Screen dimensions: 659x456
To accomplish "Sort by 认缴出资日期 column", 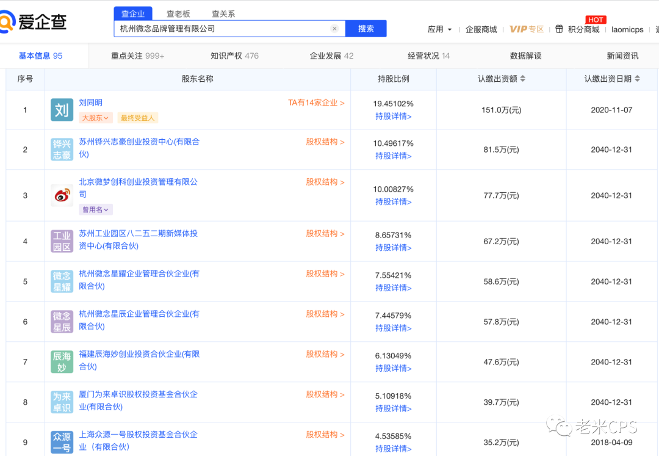I will coord(637,79).
